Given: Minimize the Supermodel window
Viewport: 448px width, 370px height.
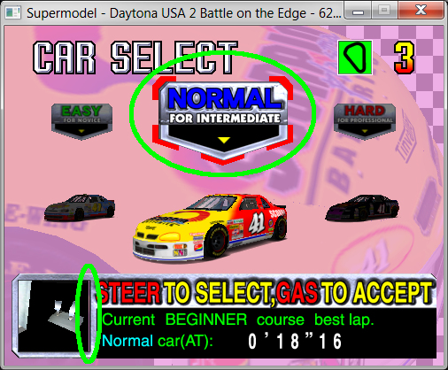Looking at the screenshot, I should [x=358, y=12].
